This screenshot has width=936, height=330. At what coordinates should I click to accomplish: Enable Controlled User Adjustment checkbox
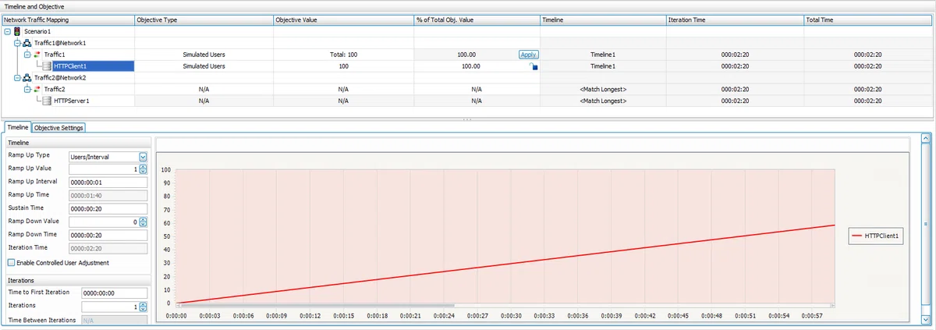11,263
